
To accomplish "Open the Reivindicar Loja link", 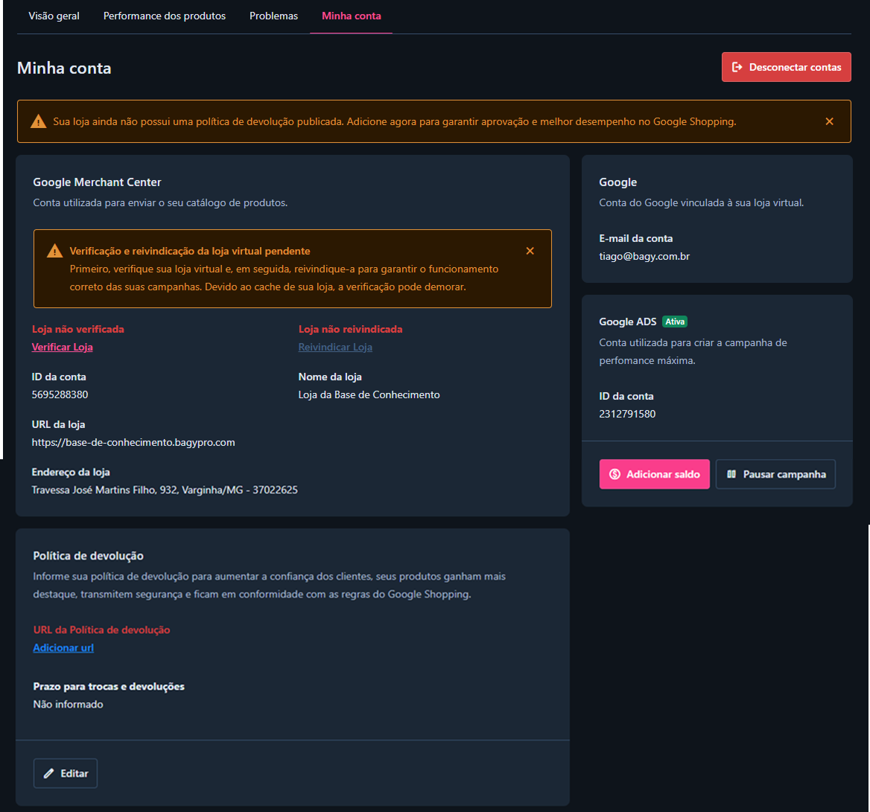I will coord(335,347).
